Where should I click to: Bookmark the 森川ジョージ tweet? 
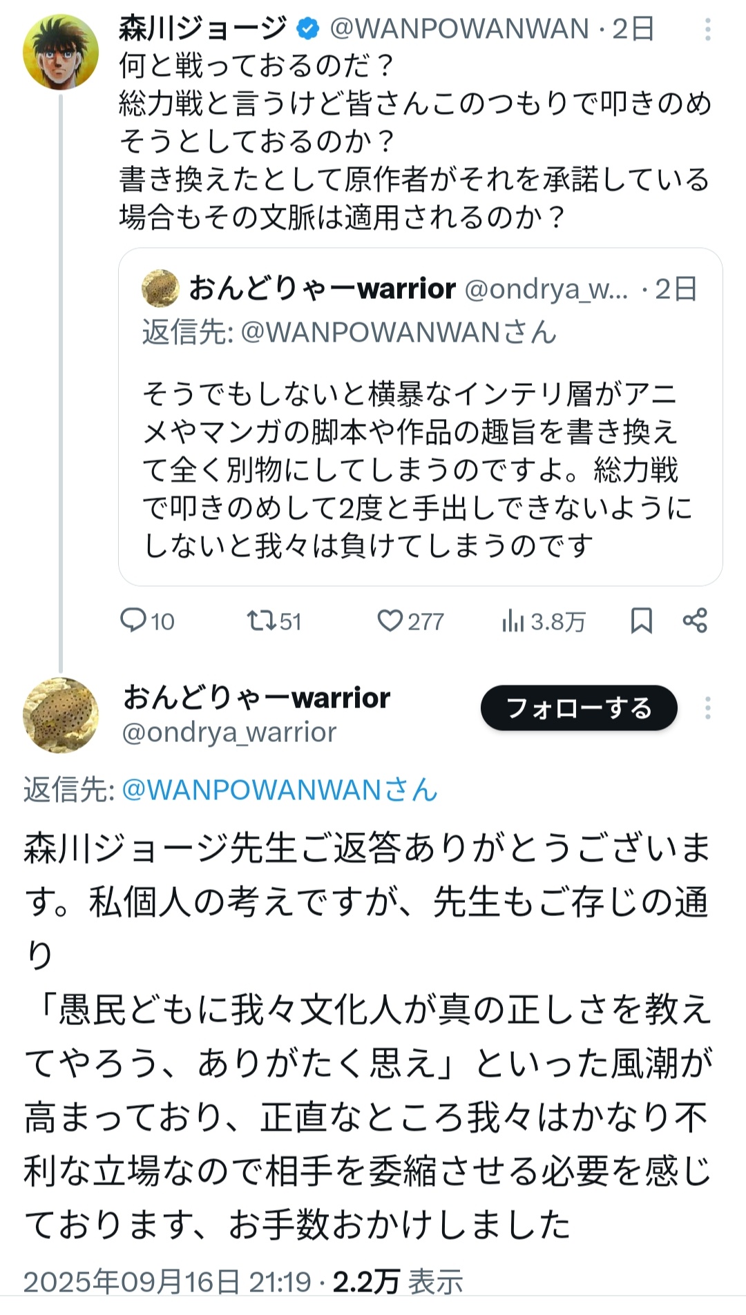(x=642, y=621)
